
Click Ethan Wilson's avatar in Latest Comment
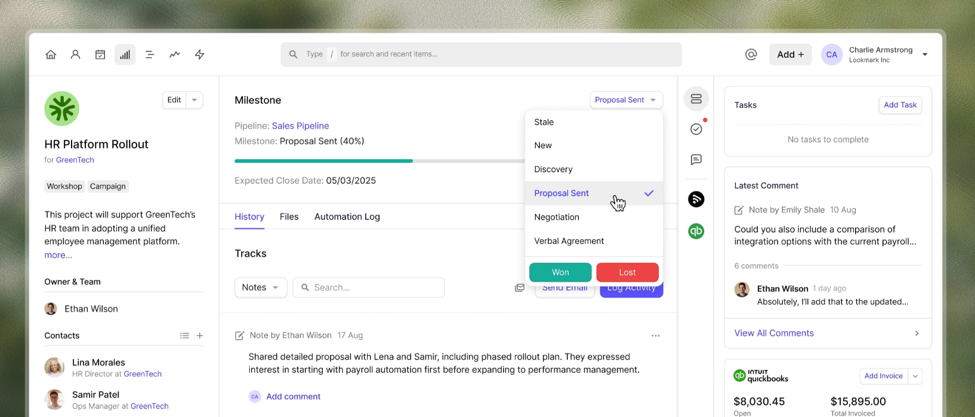[742, 290]
